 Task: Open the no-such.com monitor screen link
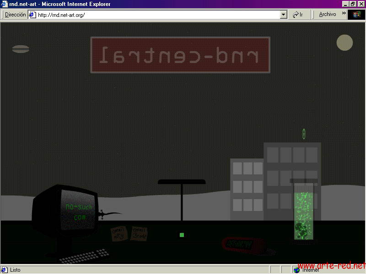click(79, 211)
